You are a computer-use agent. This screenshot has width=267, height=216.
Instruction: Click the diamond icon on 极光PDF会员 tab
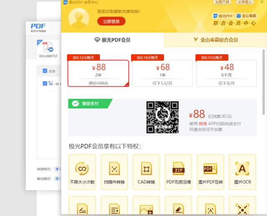tap(97, 40)
